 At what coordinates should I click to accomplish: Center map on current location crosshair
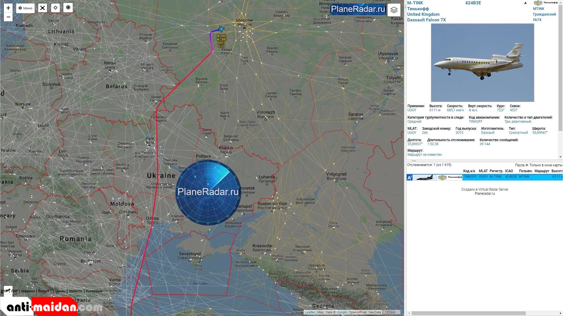[x=55, y=8]
